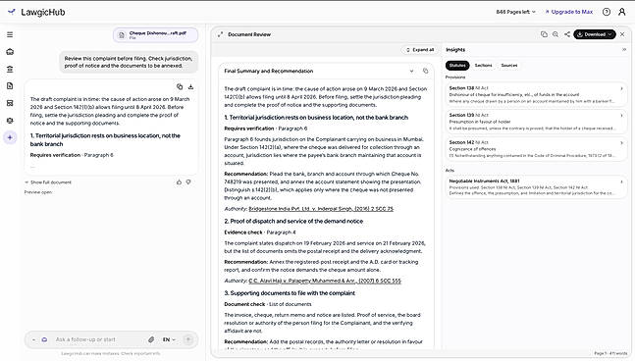The image size is (635, 361).
Task: Open the court building icon in the sidebar
Action: [x=10, y=70]
